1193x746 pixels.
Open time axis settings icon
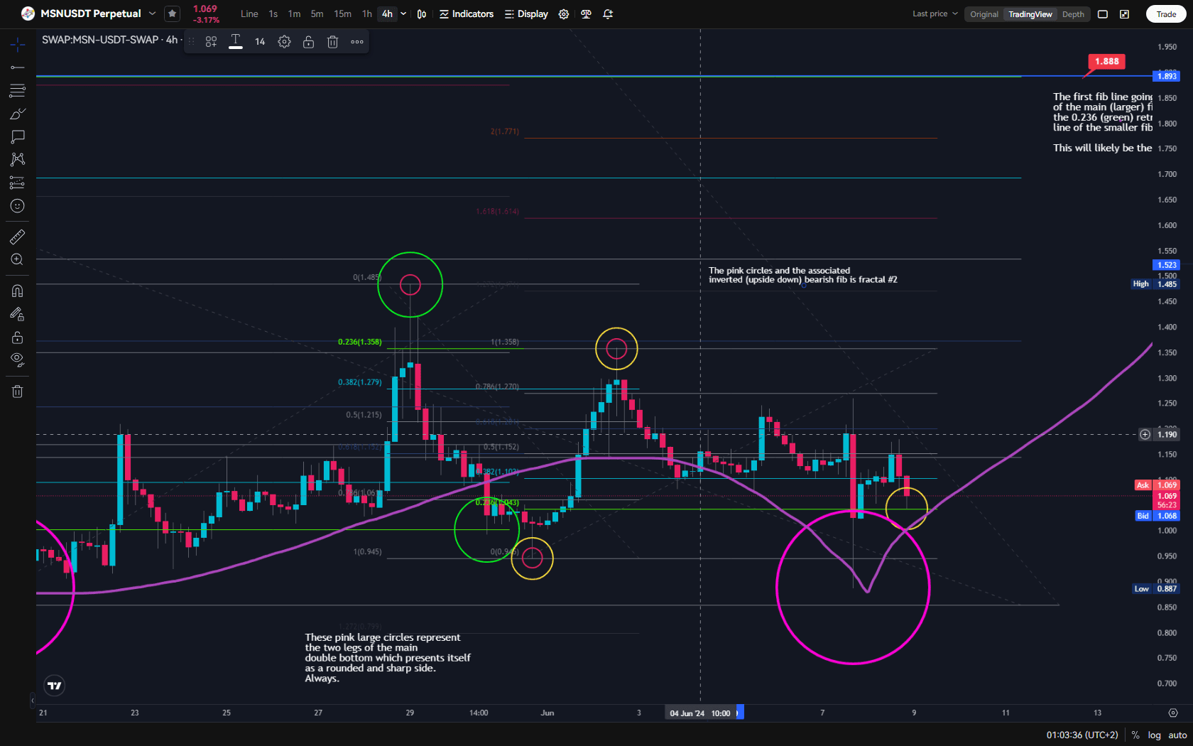point(1173,713)
